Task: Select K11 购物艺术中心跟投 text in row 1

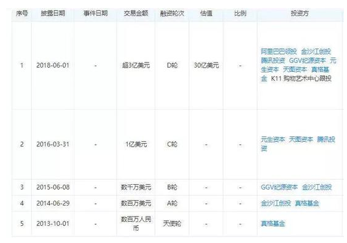Action: click(x=301, y=79)
